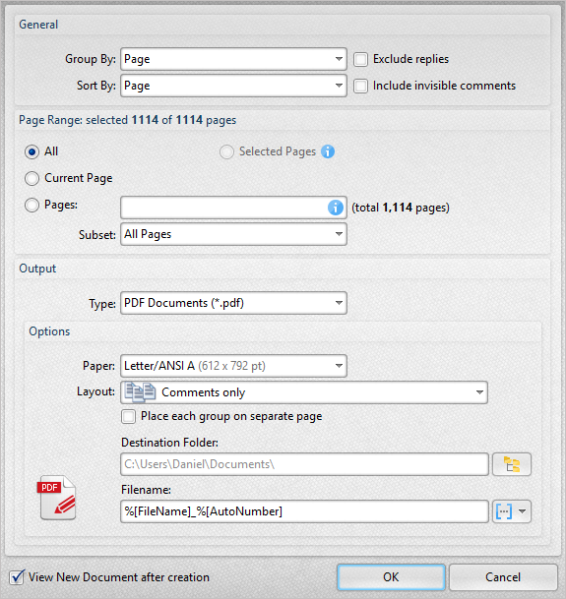Click the info icon beside Selected Pages
The image size is (566, 599).
(328, 151)
